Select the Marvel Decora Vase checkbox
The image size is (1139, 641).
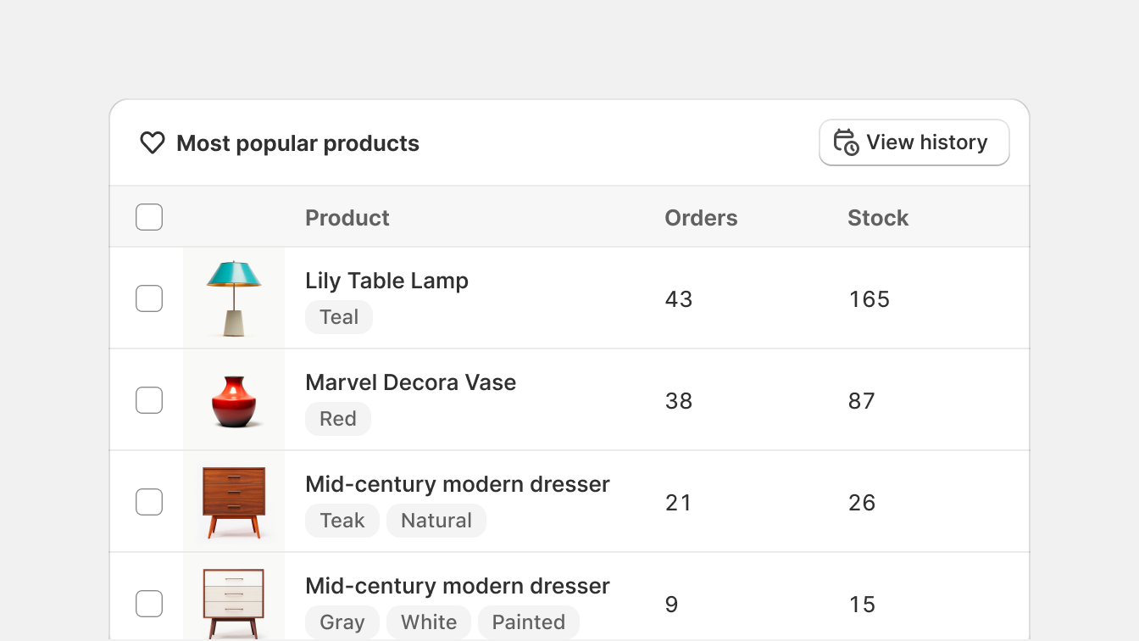149,400
